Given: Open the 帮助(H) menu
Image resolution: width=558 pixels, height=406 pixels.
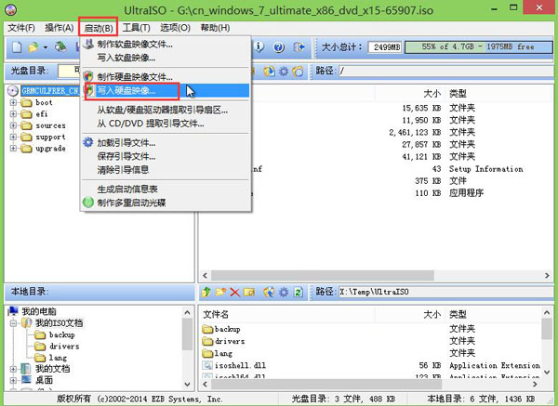Looking at the screenshot, I should coord(215,28).
